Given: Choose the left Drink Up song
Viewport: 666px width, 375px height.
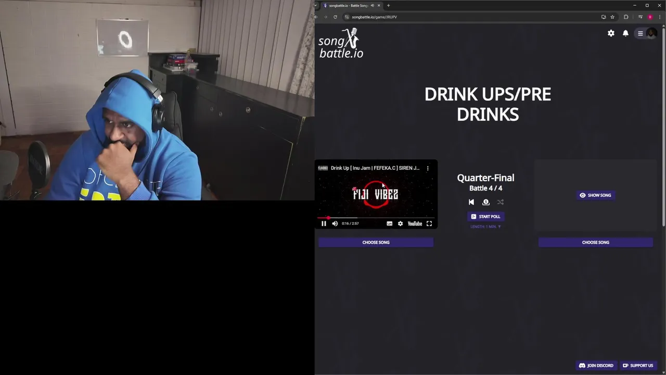Looking at the screenshot, I should pyautogui.click(x=376, y=242).
